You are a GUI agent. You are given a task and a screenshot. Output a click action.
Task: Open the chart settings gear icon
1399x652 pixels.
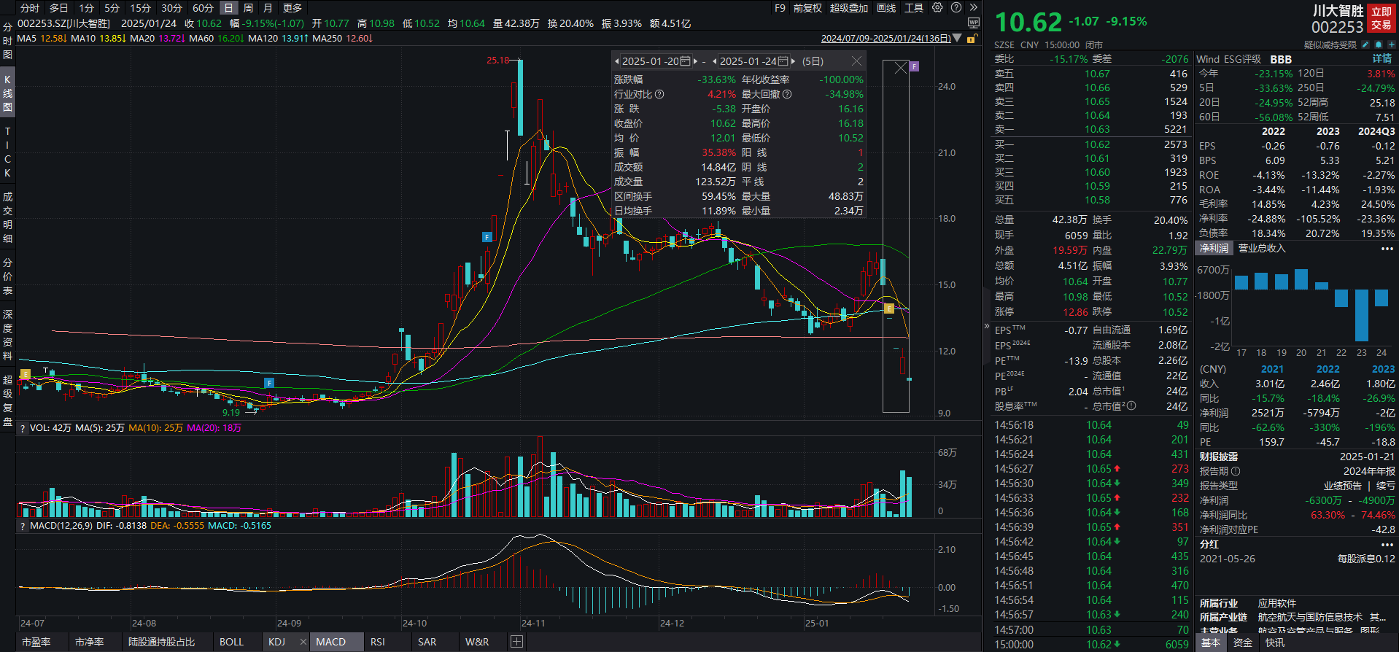tap(937, 8)
